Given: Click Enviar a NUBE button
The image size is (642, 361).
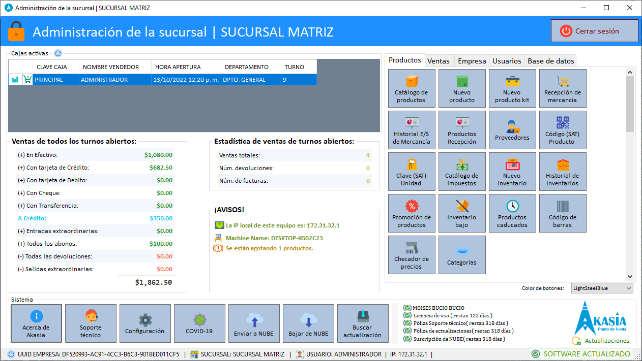Looking at the screenshot, I should pos(253,323).
